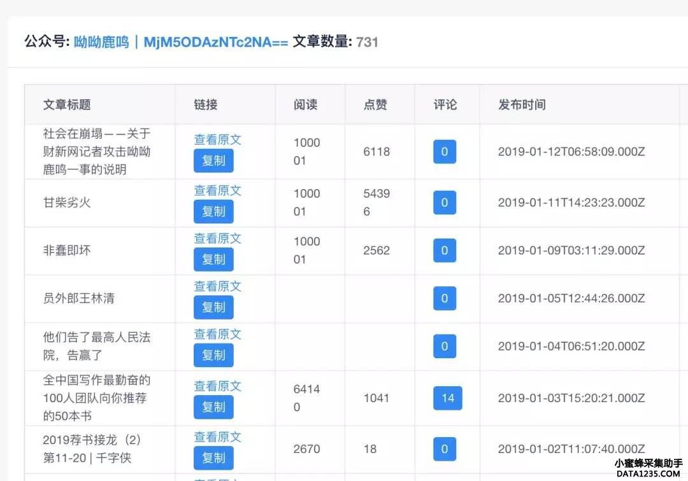Click comment count 0 in 甘柴劣火 row
Image resolution: width=688 pixels, height=481 pixels.
point(445,202)
